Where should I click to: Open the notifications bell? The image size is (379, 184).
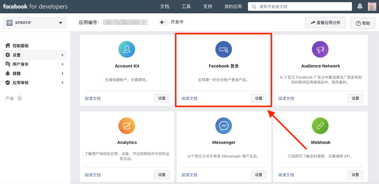click(x=360, y=6)
